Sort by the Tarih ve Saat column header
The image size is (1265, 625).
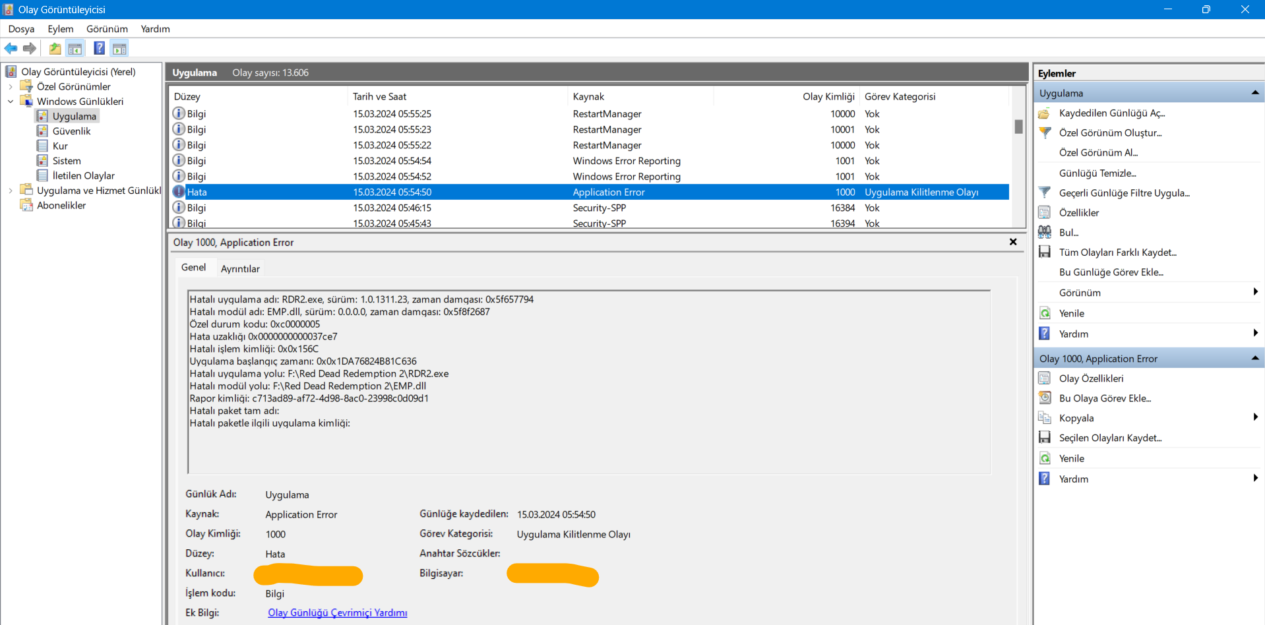tap(457, 96)
